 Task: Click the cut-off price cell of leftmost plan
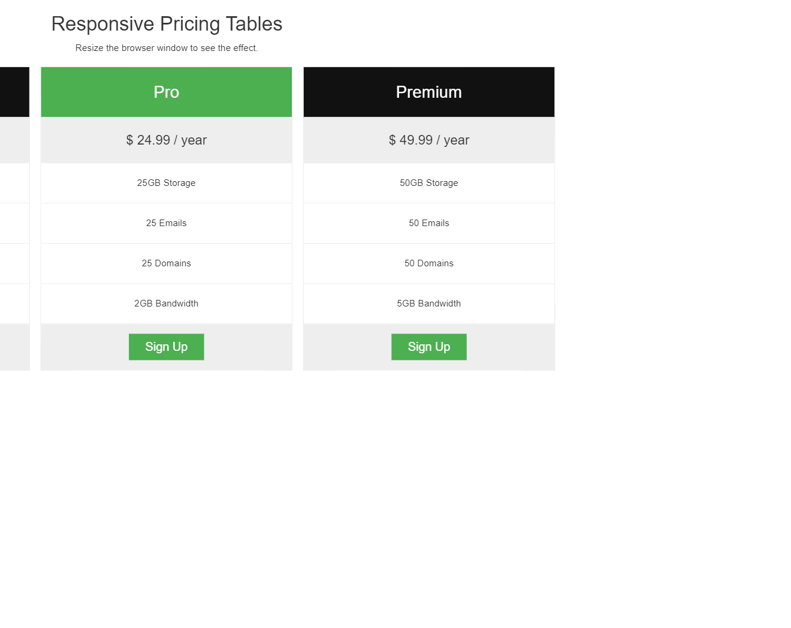pos(14,140)
